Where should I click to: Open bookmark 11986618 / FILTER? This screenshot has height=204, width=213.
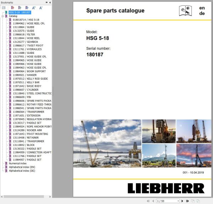24,35
